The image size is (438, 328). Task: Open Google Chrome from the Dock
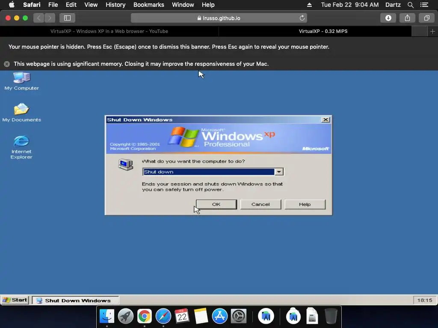(x=145, y=316)
